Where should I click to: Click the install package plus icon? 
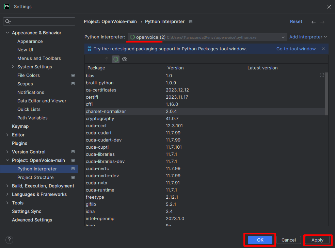point(89,59)
